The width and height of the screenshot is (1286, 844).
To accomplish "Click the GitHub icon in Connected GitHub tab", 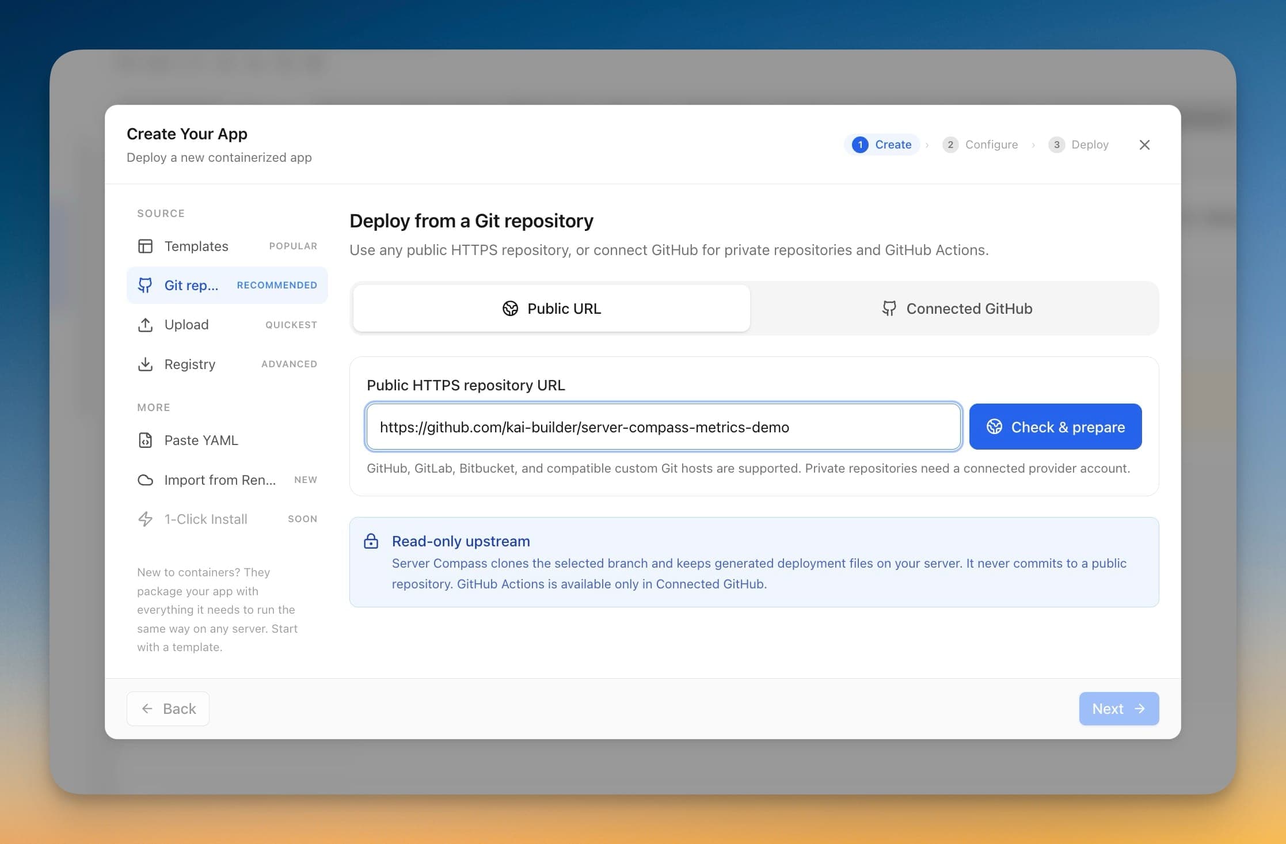I will pos(889,309).
